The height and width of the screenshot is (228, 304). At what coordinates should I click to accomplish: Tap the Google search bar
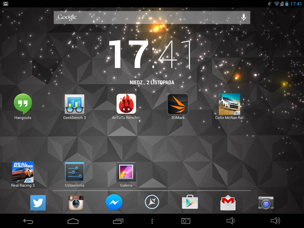tap(152, 17)
